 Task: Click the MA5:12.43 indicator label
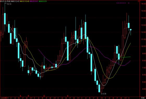pyautogui.click(x=15, y=1)
